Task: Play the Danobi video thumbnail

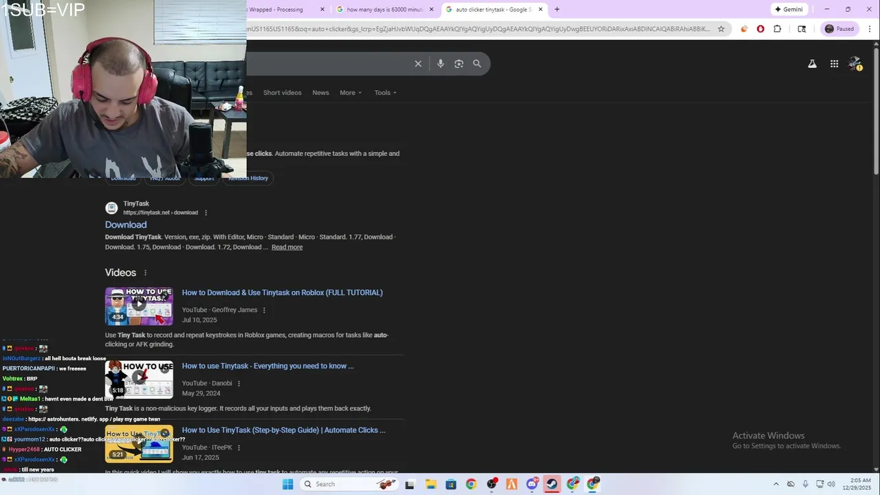Action: click(x=139, y=379)
